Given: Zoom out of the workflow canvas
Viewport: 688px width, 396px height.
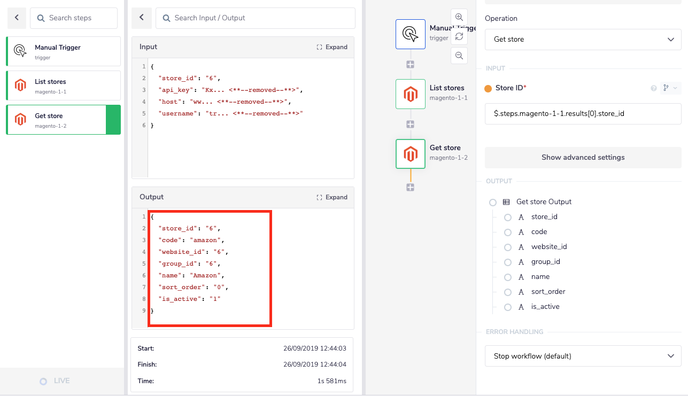Looking at the screenshot, I should (459, 55).
